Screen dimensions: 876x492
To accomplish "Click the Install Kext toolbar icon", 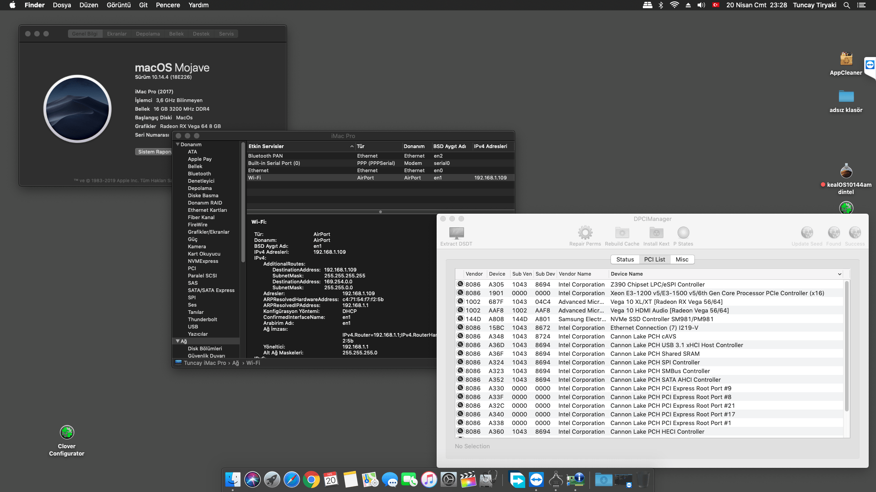I will [x=656, y=233].
